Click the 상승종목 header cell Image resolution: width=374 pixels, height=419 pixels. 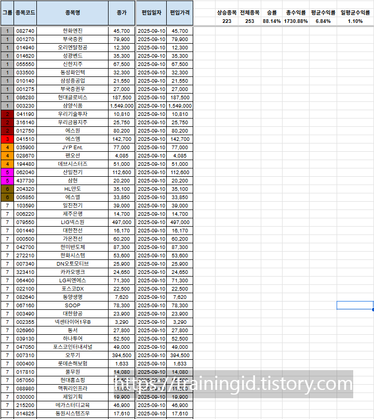point(226,12)
